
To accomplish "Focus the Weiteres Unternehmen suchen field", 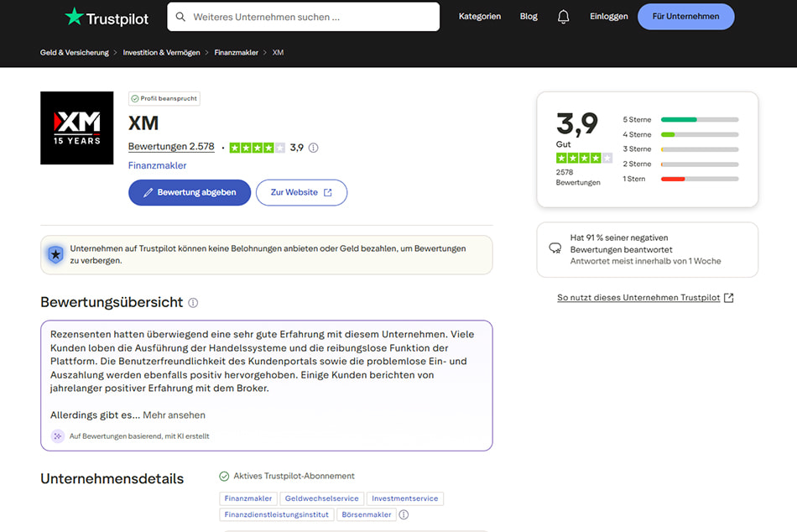I will (x=304, y=17).
